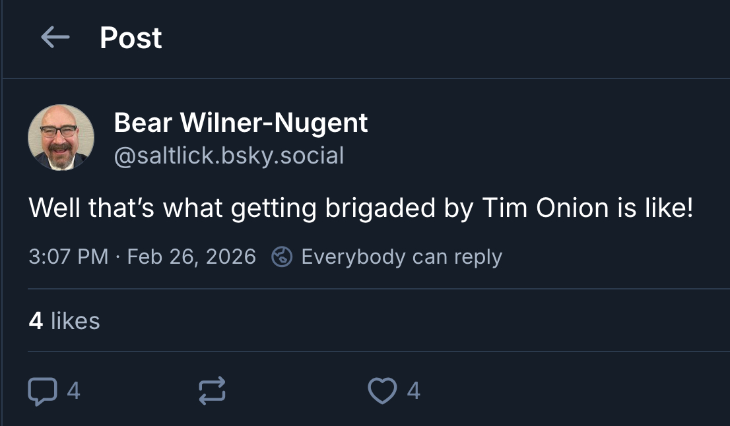Like the post with the heart icon

pyautogui.click(x=382, y=390)
